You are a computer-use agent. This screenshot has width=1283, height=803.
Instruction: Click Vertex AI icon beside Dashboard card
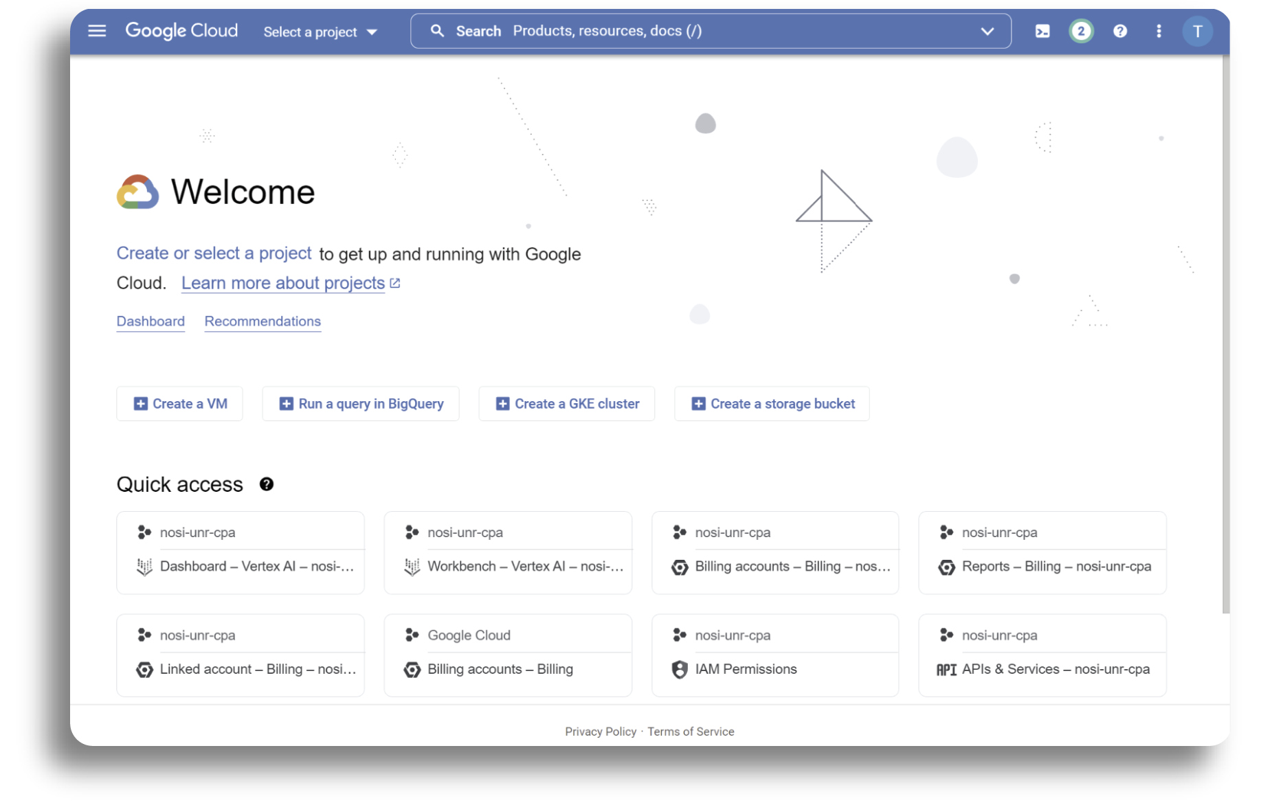(x=144, y=567)
